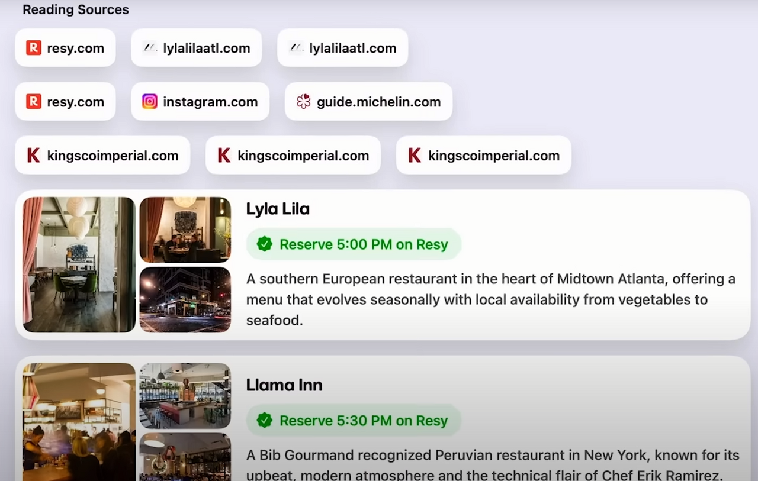Image resolution: width=758 pixels, height=481 pixels.
Task: Open the large Llama Inn crowded bar photo
Action: pos(79,421)
